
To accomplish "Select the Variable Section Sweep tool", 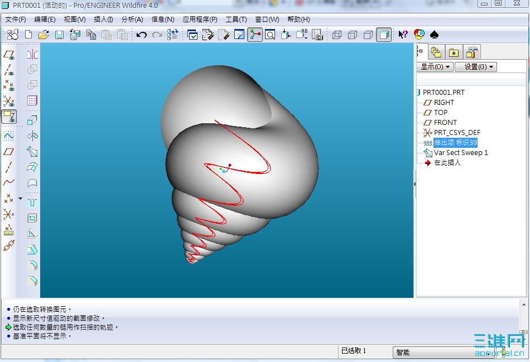I will point(32,151).
